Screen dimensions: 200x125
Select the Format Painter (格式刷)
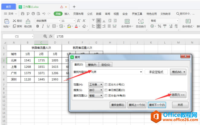point(28,23)
